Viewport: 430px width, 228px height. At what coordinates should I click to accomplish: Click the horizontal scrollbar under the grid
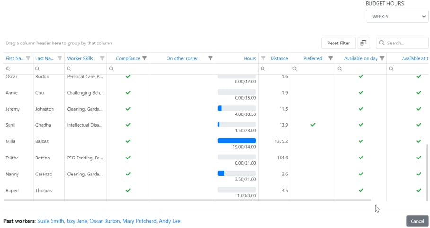point(187,200)
